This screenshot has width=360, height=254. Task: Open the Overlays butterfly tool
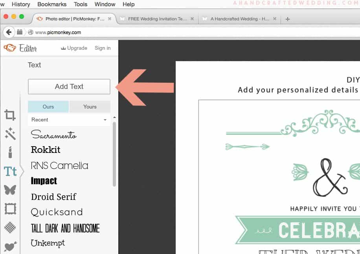10,190
